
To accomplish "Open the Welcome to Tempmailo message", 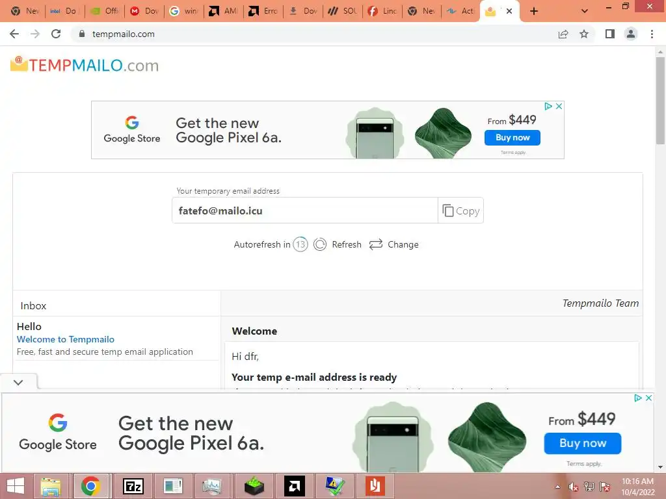I will 66,339.
